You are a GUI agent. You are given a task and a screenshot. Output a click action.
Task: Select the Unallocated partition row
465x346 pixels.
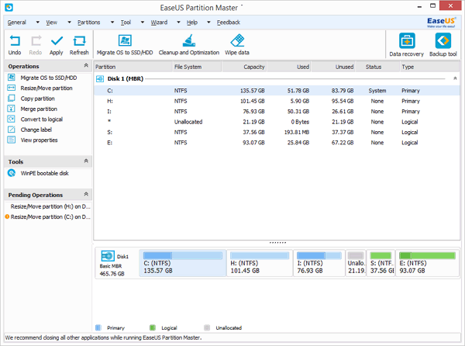tap(277, 122)
